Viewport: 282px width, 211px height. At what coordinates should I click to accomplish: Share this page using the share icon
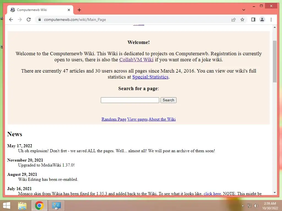click(234, 20)
